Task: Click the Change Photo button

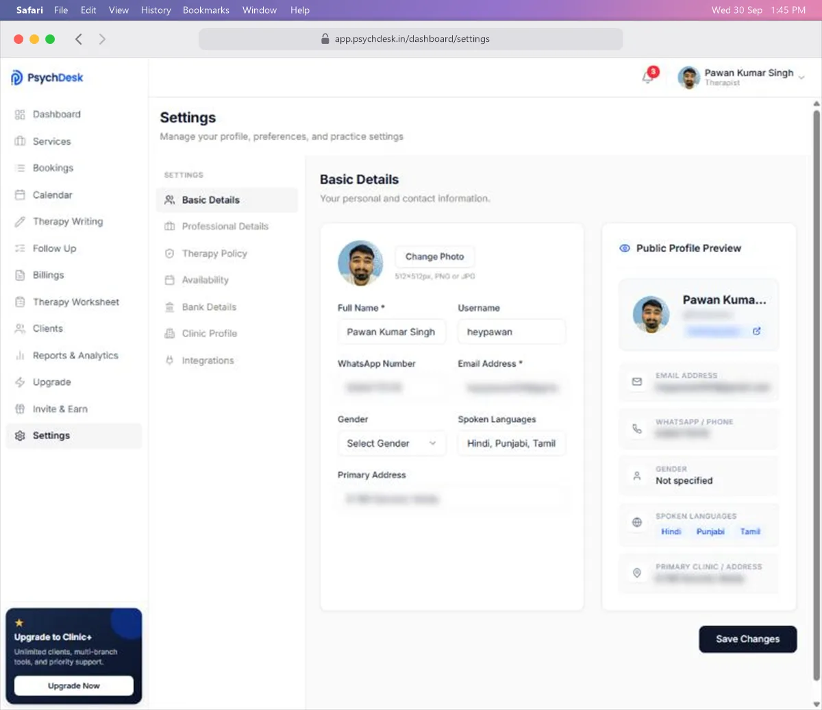Action: click(x=434, y=256)
